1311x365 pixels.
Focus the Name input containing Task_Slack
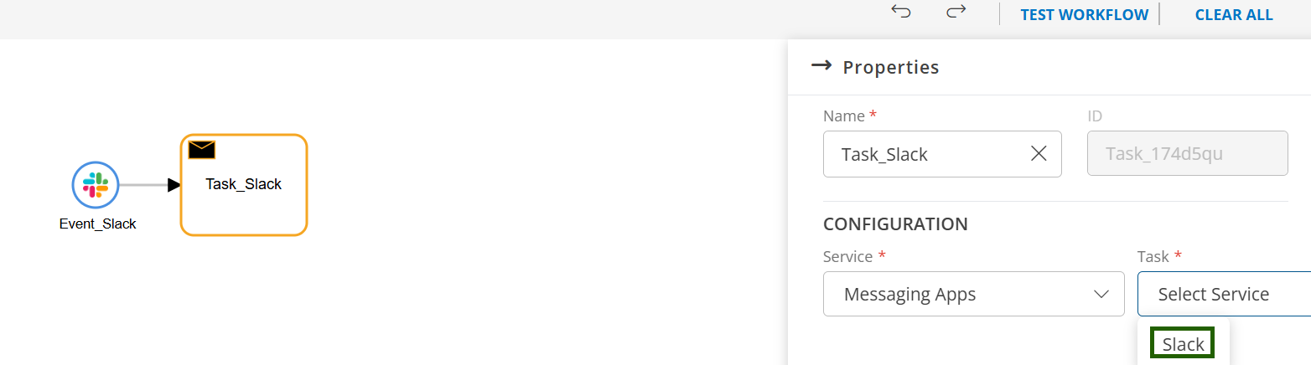tap(922, 154)
